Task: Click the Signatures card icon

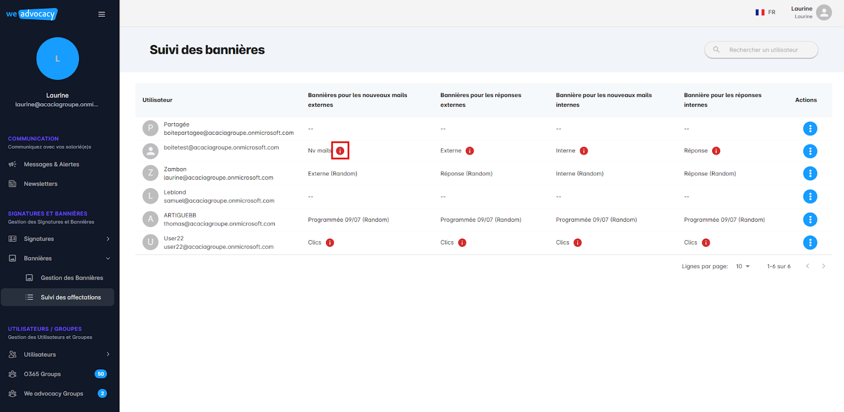Action: pyautogui.click(x=13, y=239)
